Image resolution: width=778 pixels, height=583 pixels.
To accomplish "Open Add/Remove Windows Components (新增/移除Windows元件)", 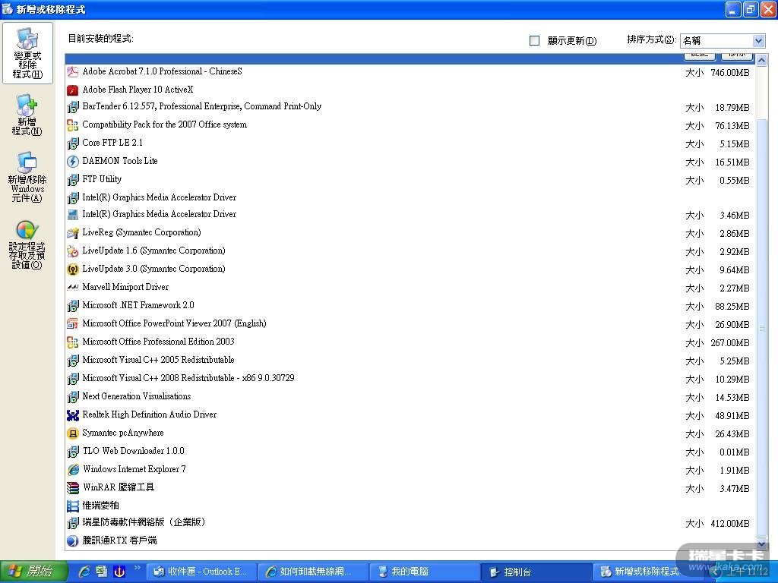I will click(27, 177).
